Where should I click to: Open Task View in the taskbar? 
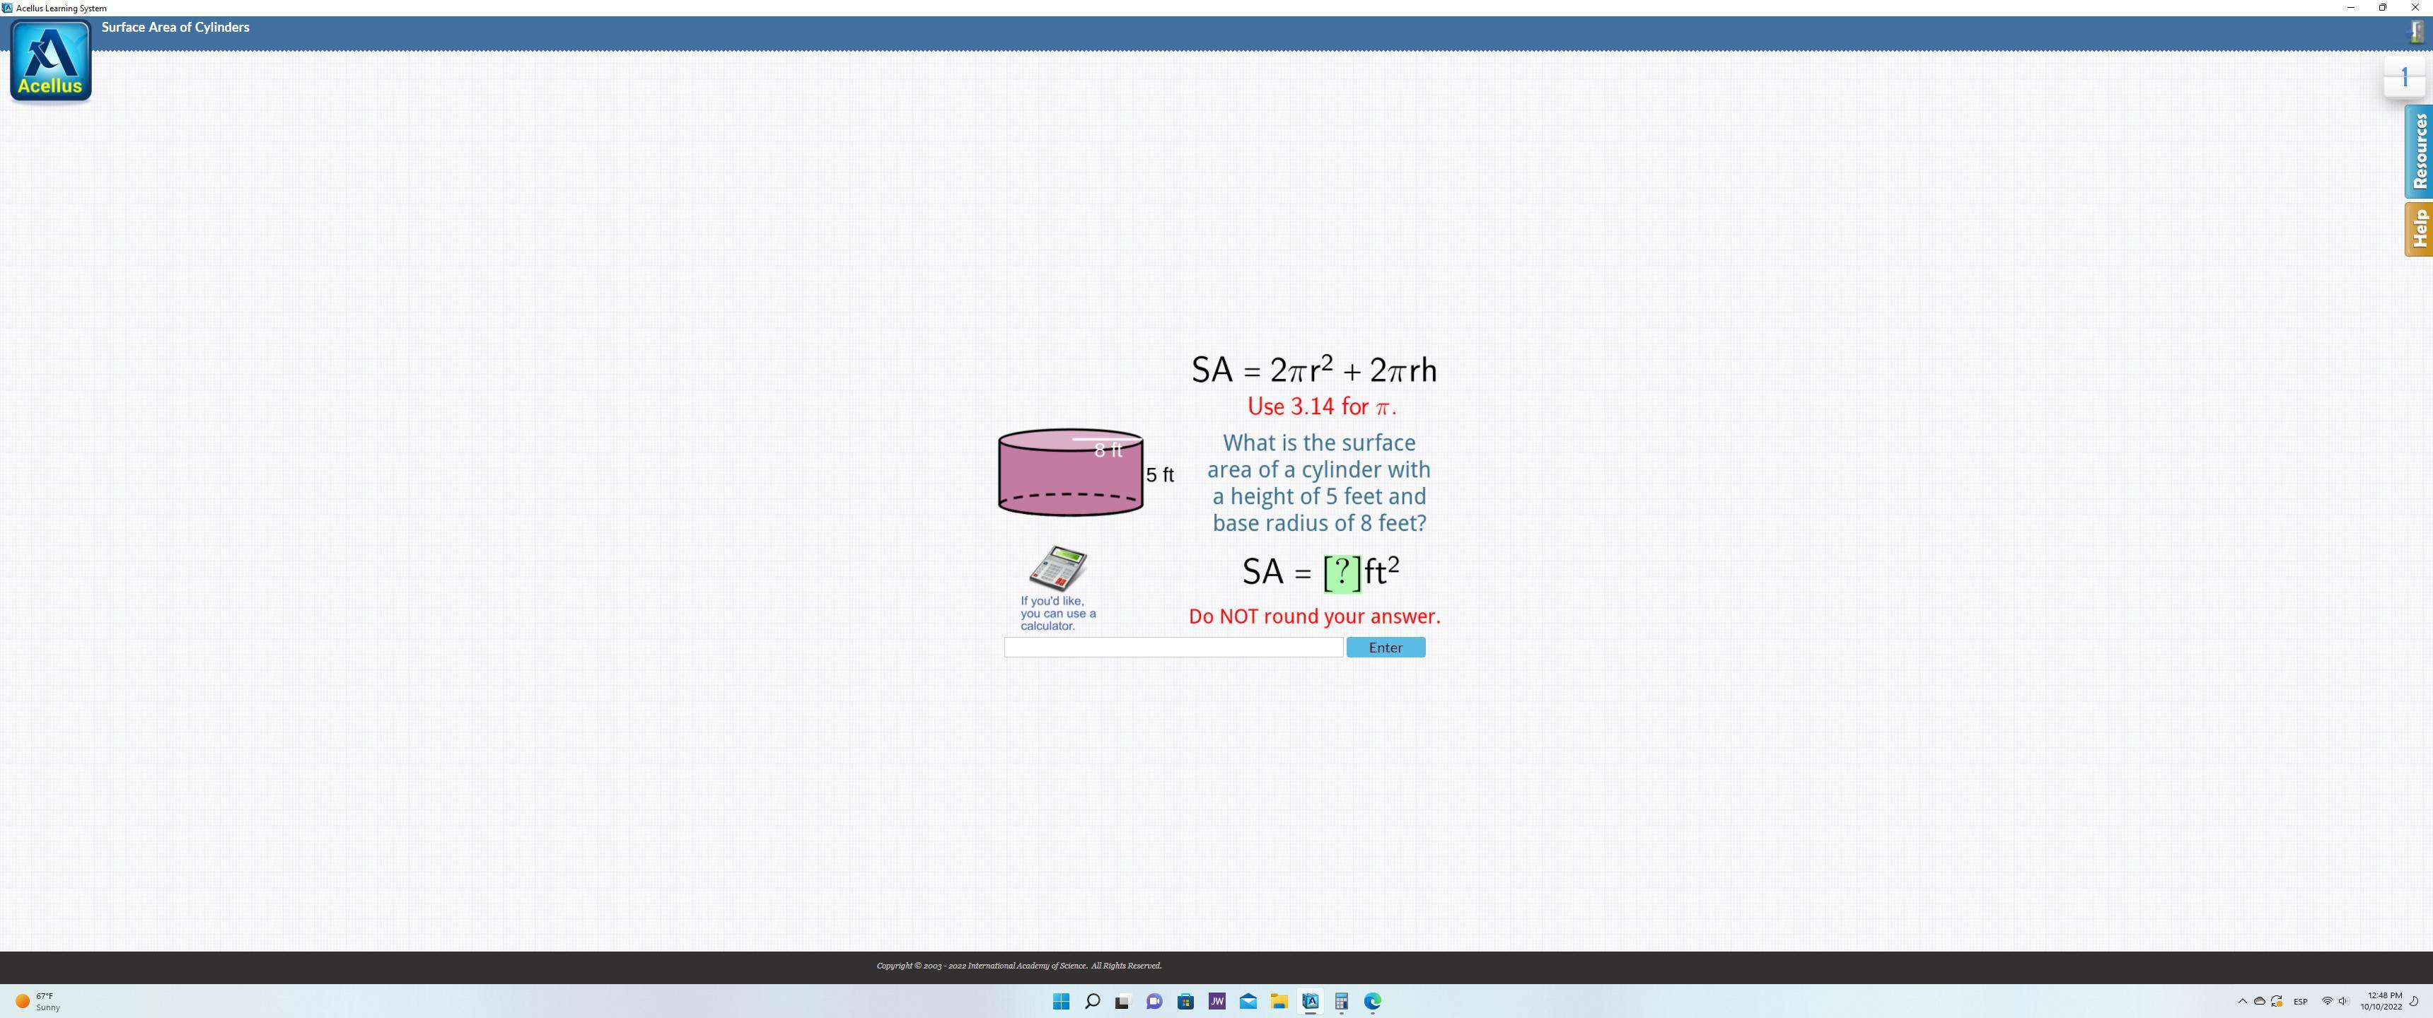click(x=1122, y=1001)
